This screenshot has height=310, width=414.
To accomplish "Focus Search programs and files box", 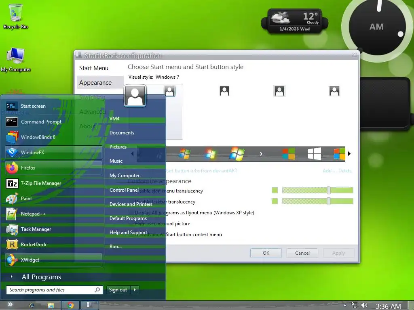I will pos(55,290).
